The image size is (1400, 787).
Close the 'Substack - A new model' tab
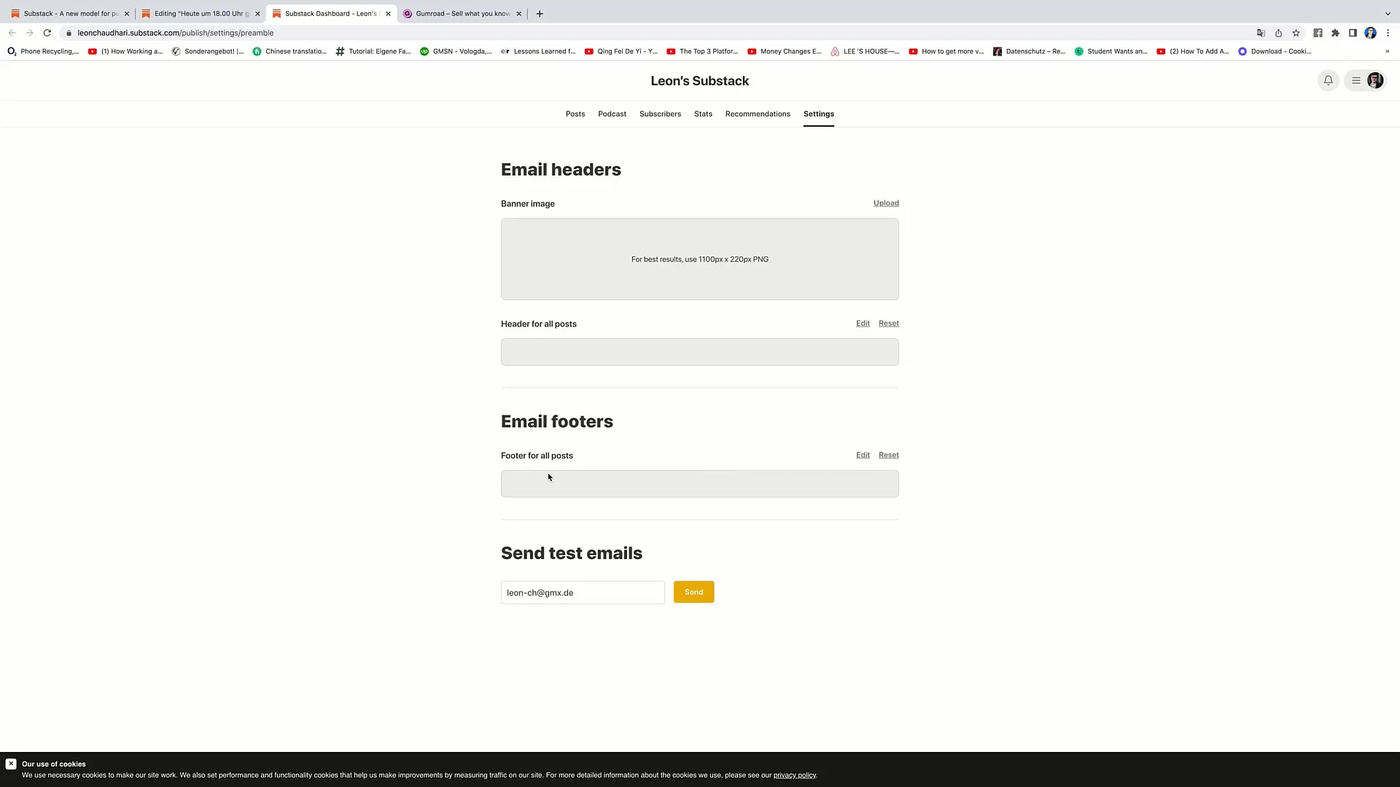tap(126, 13)
